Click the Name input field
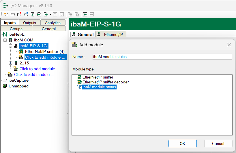The image size is (236, 153). click(162, 57)
